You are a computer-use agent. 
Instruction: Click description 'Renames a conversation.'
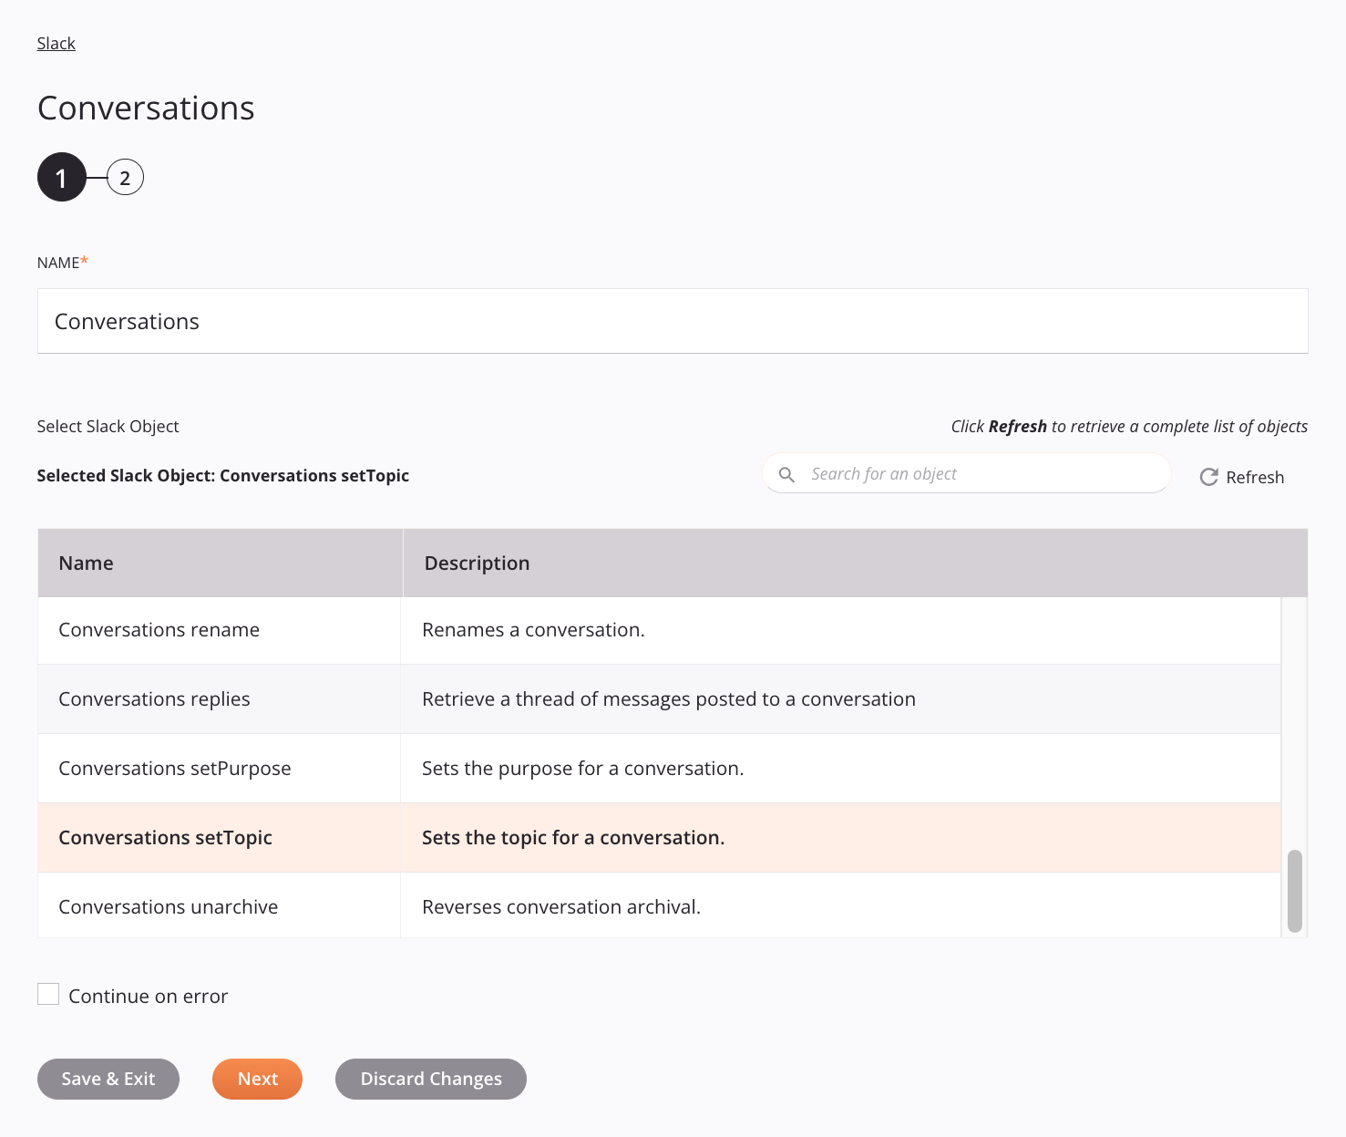[x=533, y=630]
